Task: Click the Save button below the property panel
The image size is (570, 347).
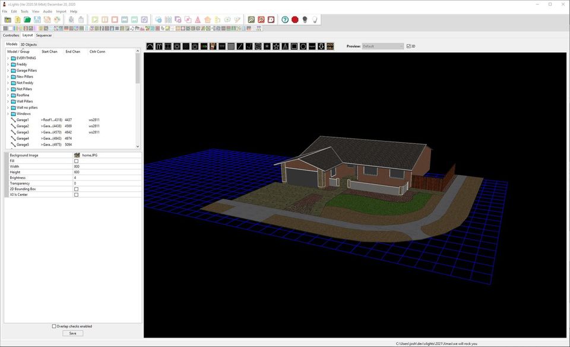Action: coord(72,333)
